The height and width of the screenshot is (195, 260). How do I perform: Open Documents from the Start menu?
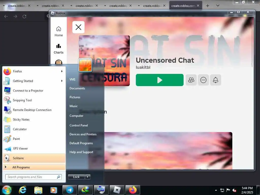point(77,88)
